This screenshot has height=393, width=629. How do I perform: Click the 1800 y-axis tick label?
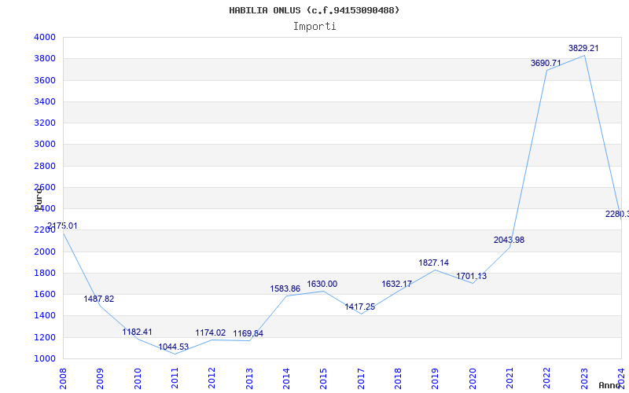click(45, 273)
